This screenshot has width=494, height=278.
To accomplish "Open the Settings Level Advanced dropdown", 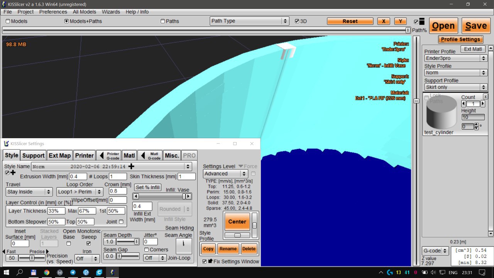I will [x=225, y=174].
